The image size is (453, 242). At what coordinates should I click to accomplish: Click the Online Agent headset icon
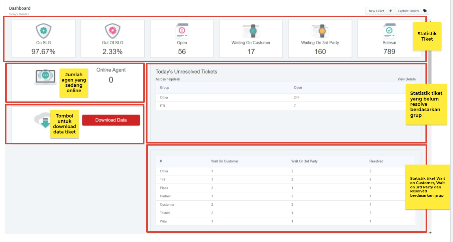pos(45,76)
